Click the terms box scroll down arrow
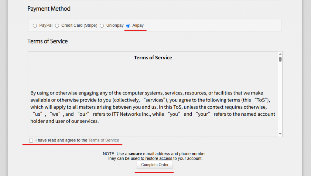 pos(280,134)
